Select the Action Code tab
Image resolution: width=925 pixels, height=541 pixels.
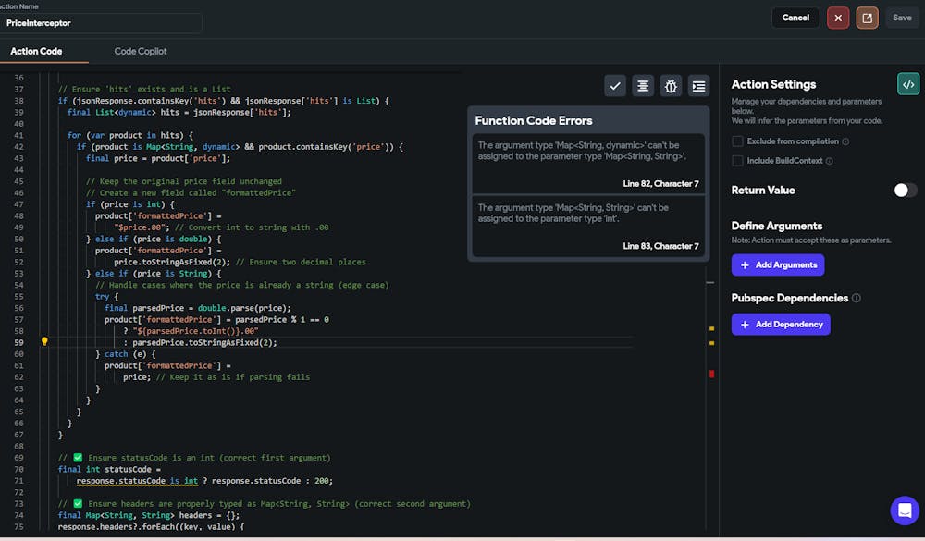click(36, 51)
